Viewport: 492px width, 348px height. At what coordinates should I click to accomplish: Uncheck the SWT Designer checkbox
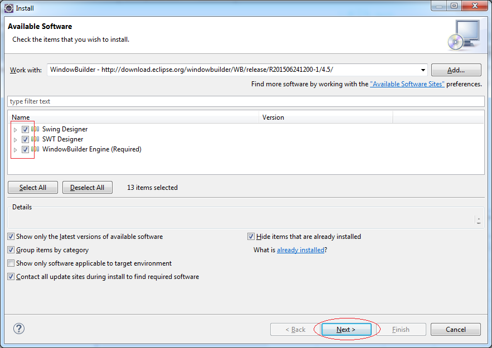(x=26, y=139)
